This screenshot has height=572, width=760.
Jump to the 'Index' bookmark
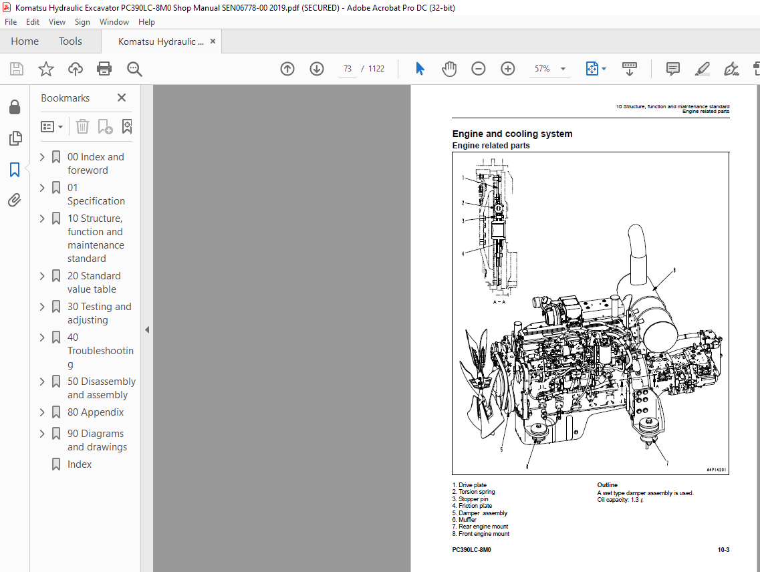click(80, 464)
